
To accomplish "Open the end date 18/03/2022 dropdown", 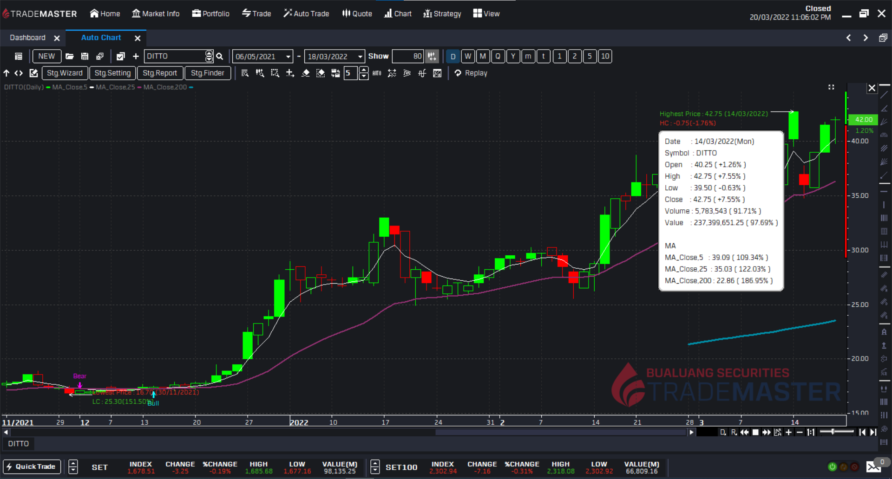I will 361,56.
